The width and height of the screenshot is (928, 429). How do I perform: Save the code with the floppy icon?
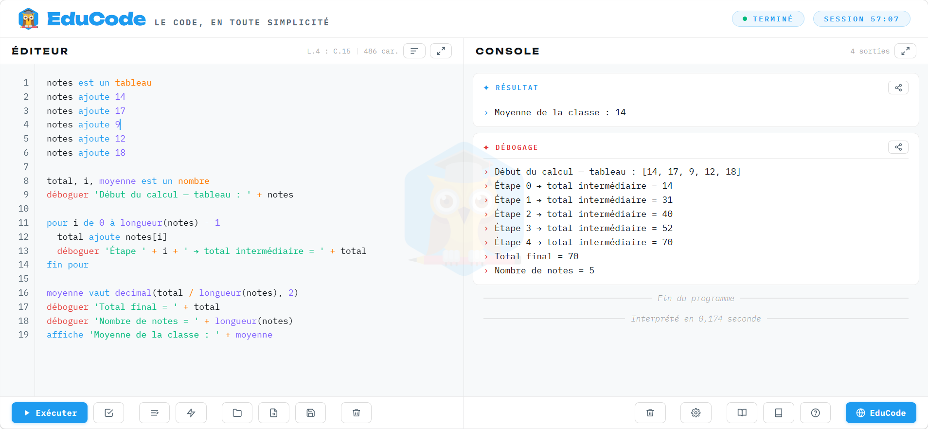[x=310, y=413]
